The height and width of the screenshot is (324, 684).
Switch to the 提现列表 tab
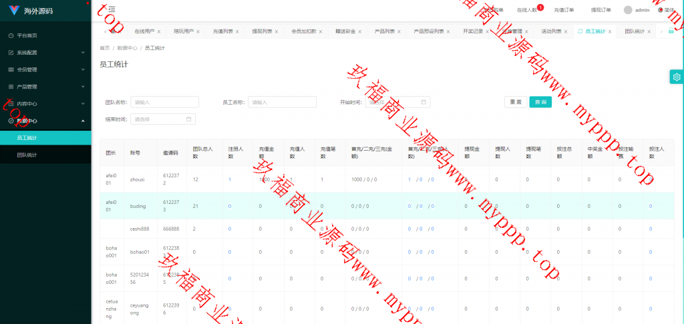(x=262, y=31)
